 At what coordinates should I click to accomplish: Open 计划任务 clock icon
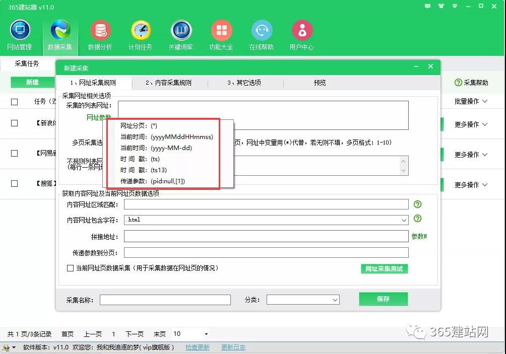click(x=141, y=35)
